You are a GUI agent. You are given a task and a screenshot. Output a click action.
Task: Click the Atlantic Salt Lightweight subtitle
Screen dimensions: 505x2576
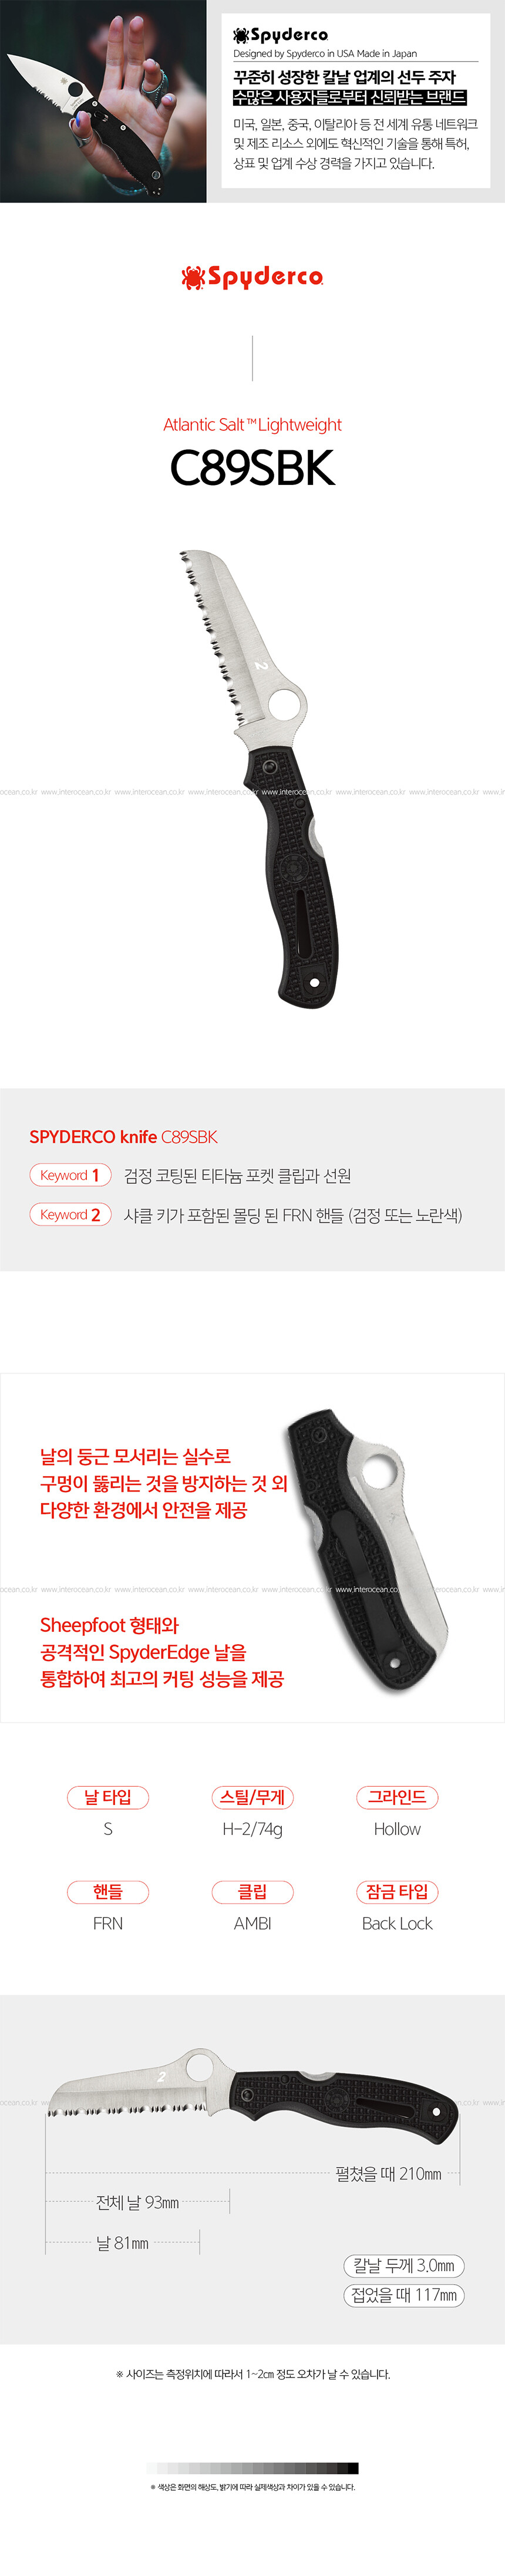coord(252,424)
